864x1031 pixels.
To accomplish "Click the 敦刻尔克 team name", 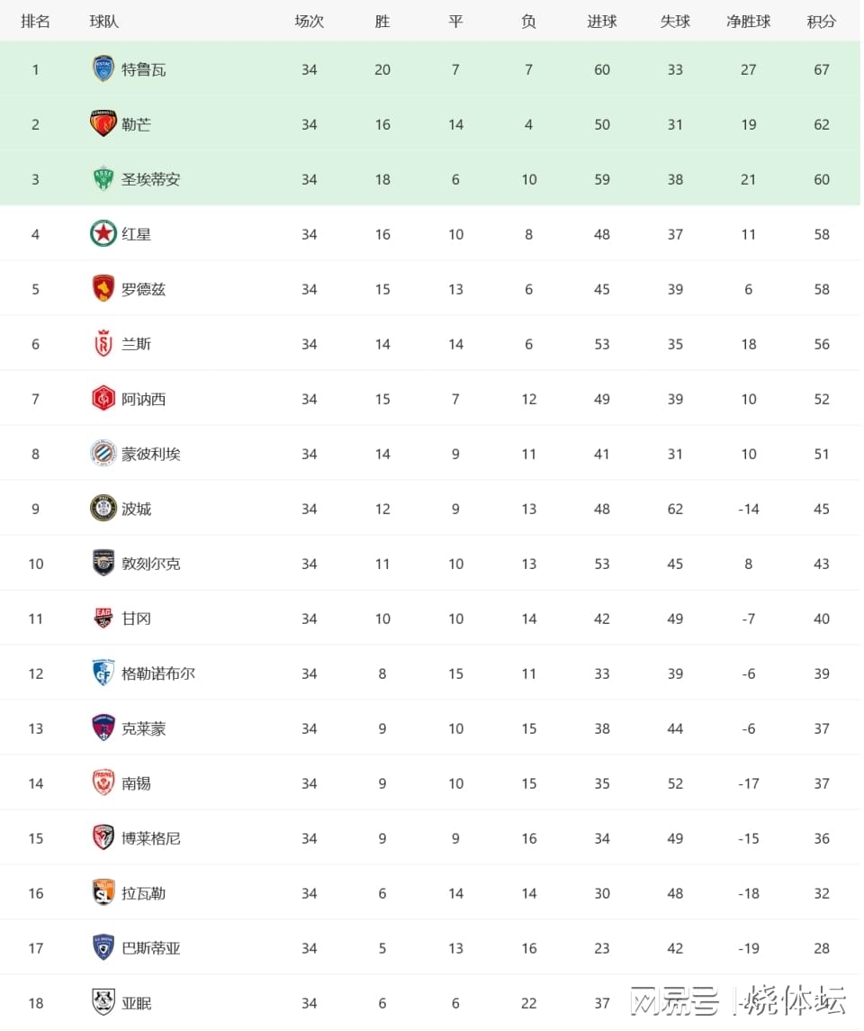I will [150, 564].
